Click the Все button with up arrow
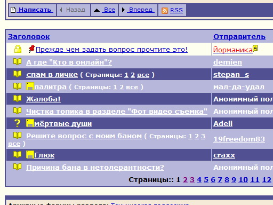 105,10
